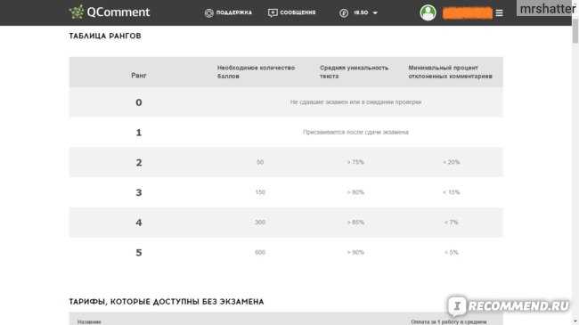The width and height of the screenshot is (579, 325).
Task: Click the > 80% uniqueness cell
Action: click(355, 192)
